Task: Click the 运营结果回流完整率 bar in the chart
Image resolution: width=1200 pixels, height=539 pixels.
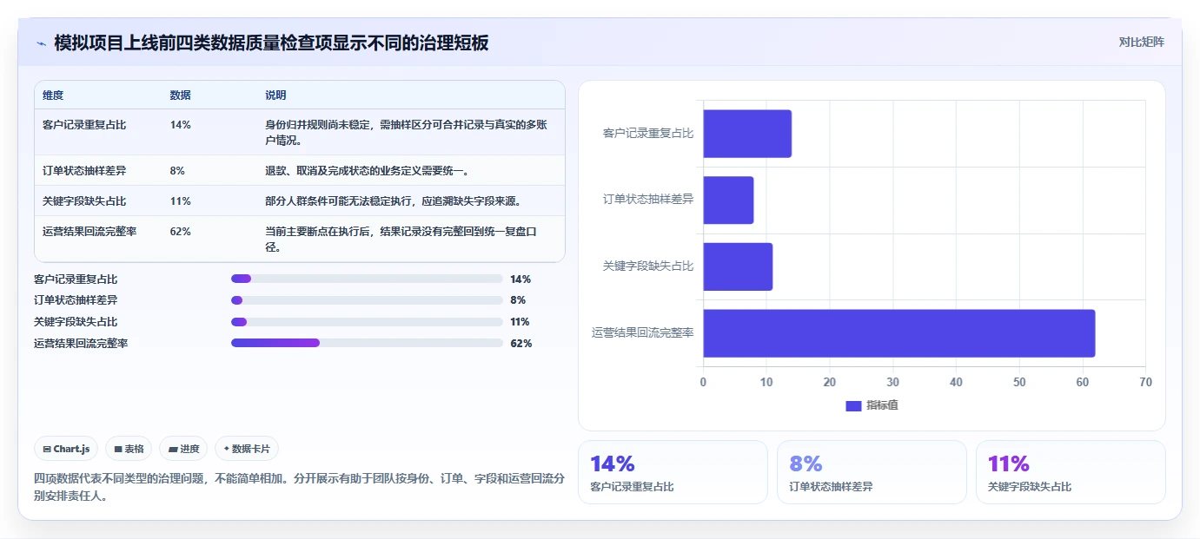Action: (899, 333)
